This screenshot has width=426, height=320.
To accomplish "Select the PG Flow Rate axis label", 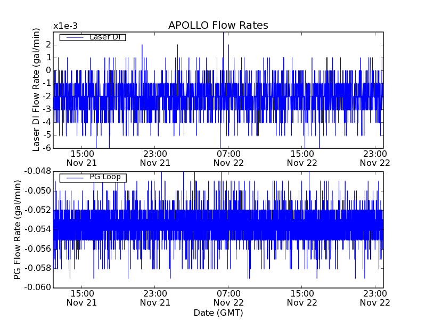I will (x=17, y=229).
